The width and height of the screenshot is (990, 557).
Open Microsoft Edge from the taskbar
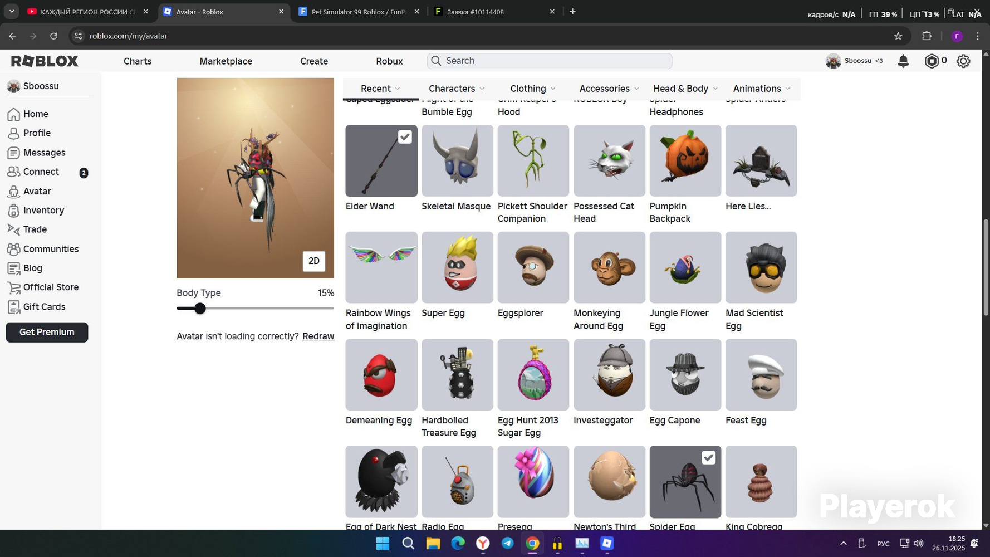[x=458, y=544]
